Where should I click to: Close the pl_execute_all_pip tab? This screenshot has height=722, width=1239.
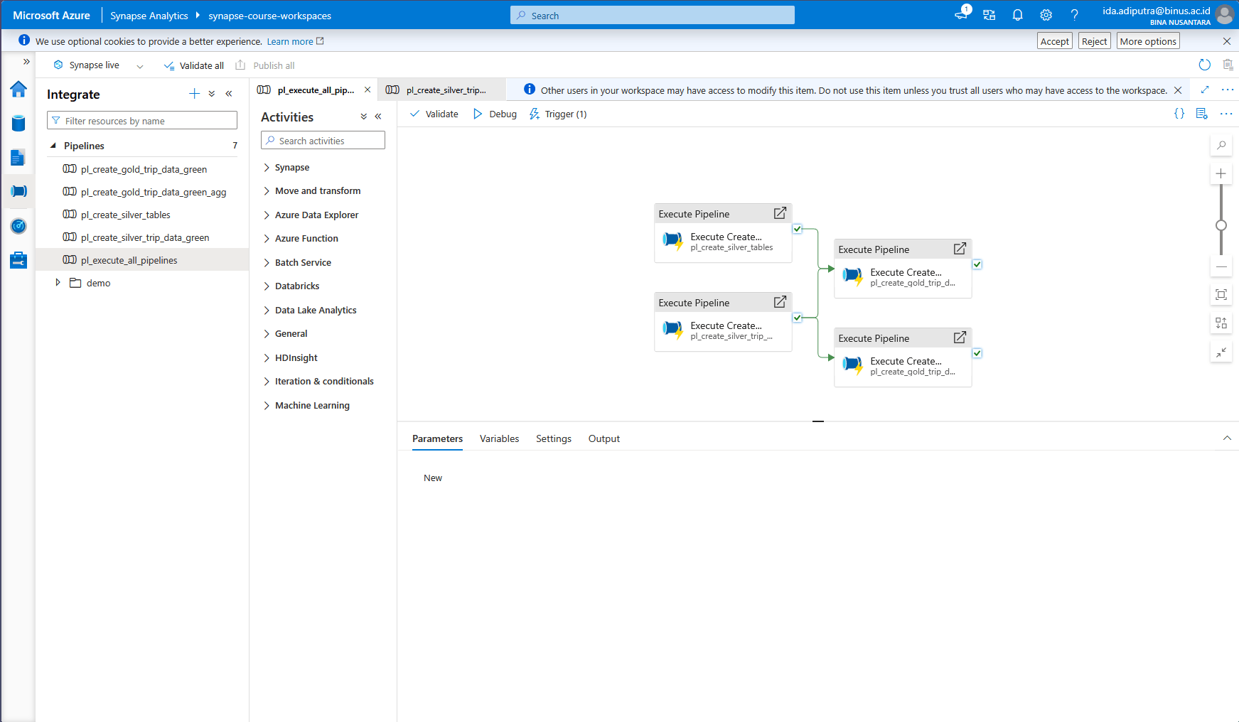(368, 90)
